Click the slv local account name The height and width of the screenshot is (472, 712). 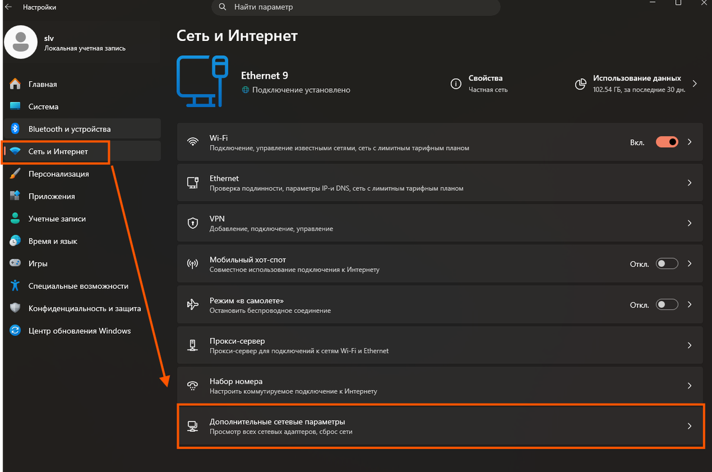tap(49, 38)
